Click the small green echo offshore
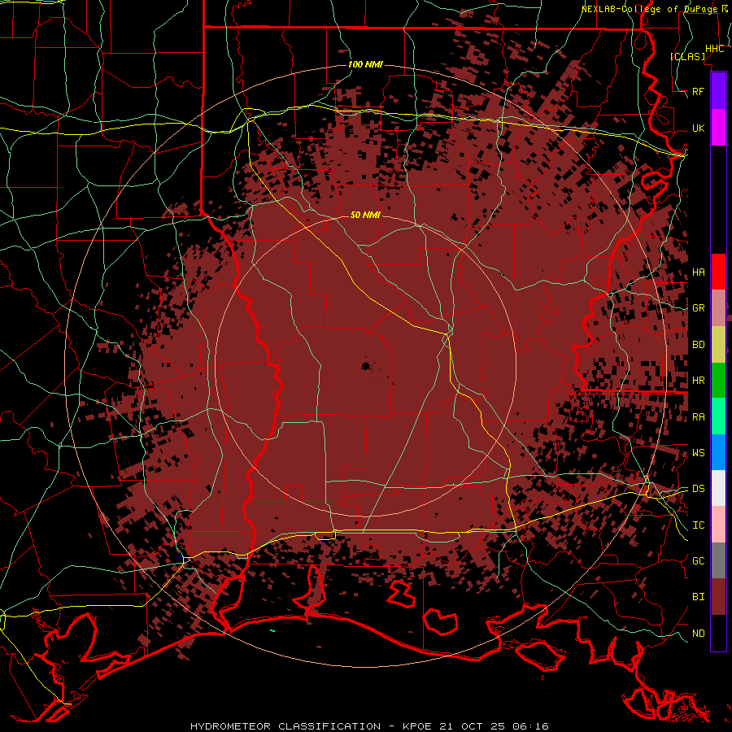732x732 pixels. [x=272, y=630]
